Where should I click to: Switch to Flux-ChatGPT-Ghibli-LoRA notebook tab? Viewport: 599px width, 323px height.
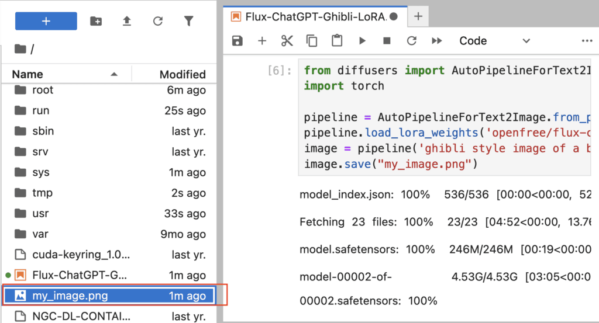coord(315,17)
